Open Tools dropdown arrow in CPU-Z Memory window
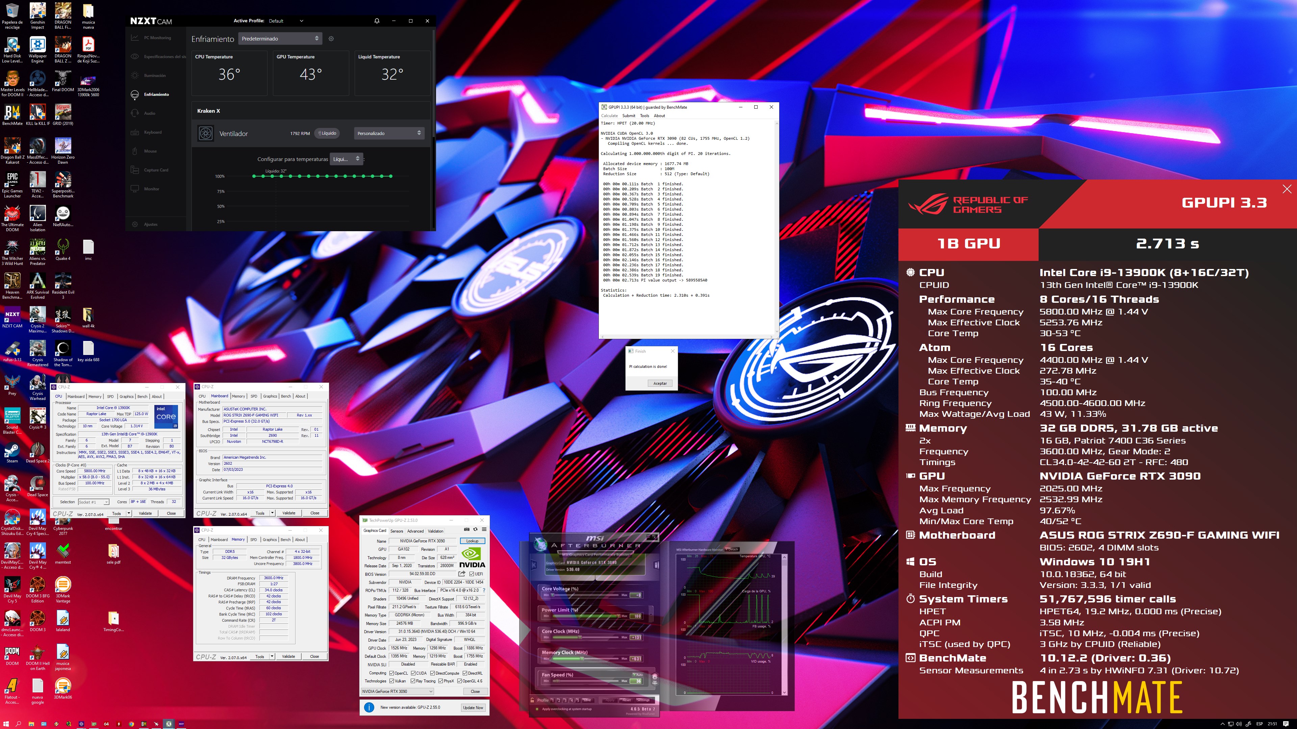Viewport: 1297px width, 729px height. (x=272, y=656)
